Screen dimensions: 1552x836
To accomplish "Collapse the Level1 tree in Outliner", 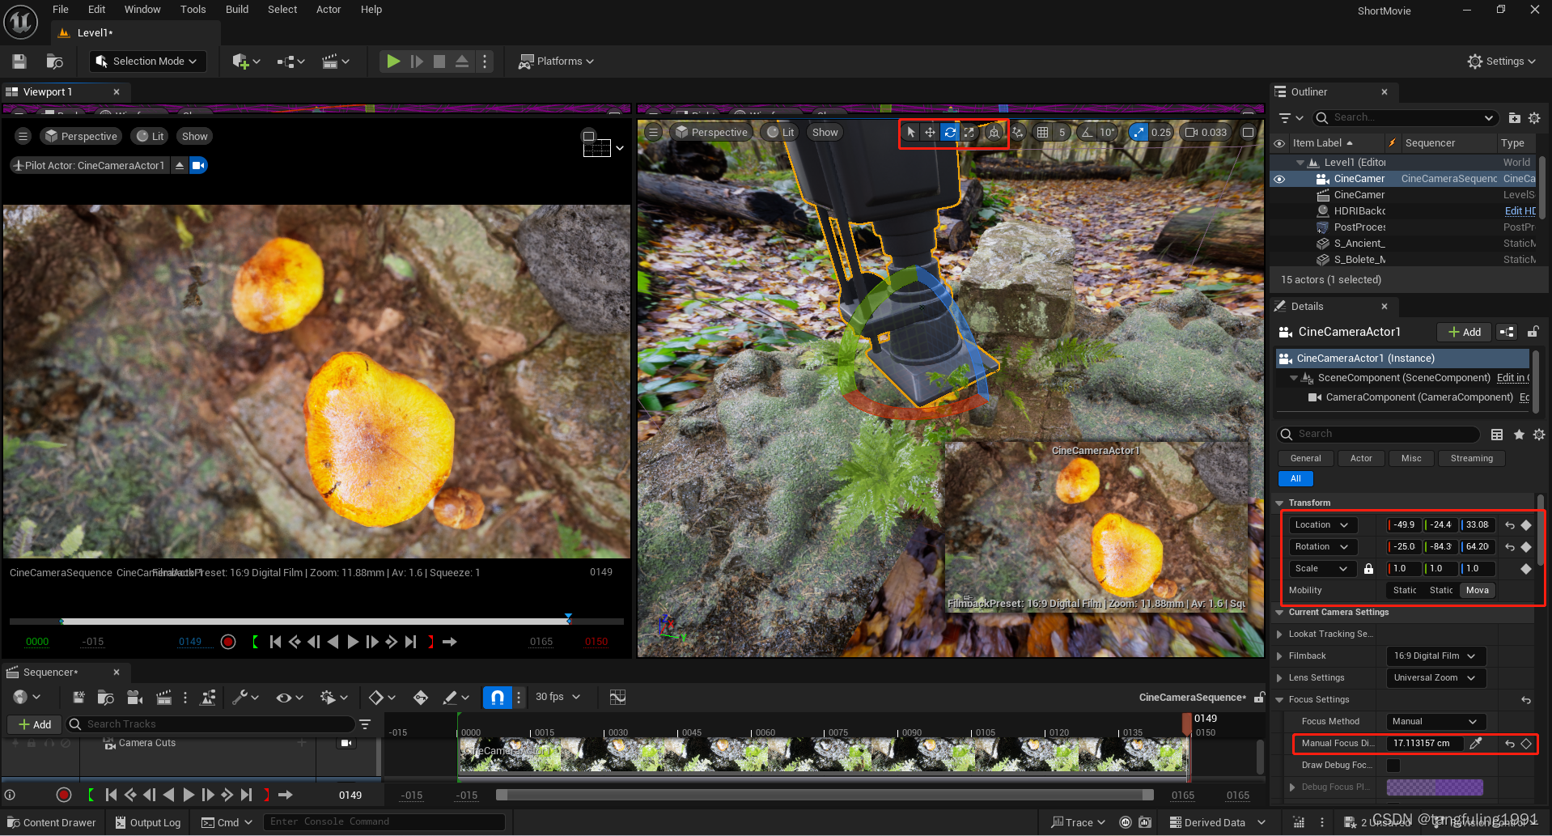I will pyautogui.click(x=1300, y=163).
